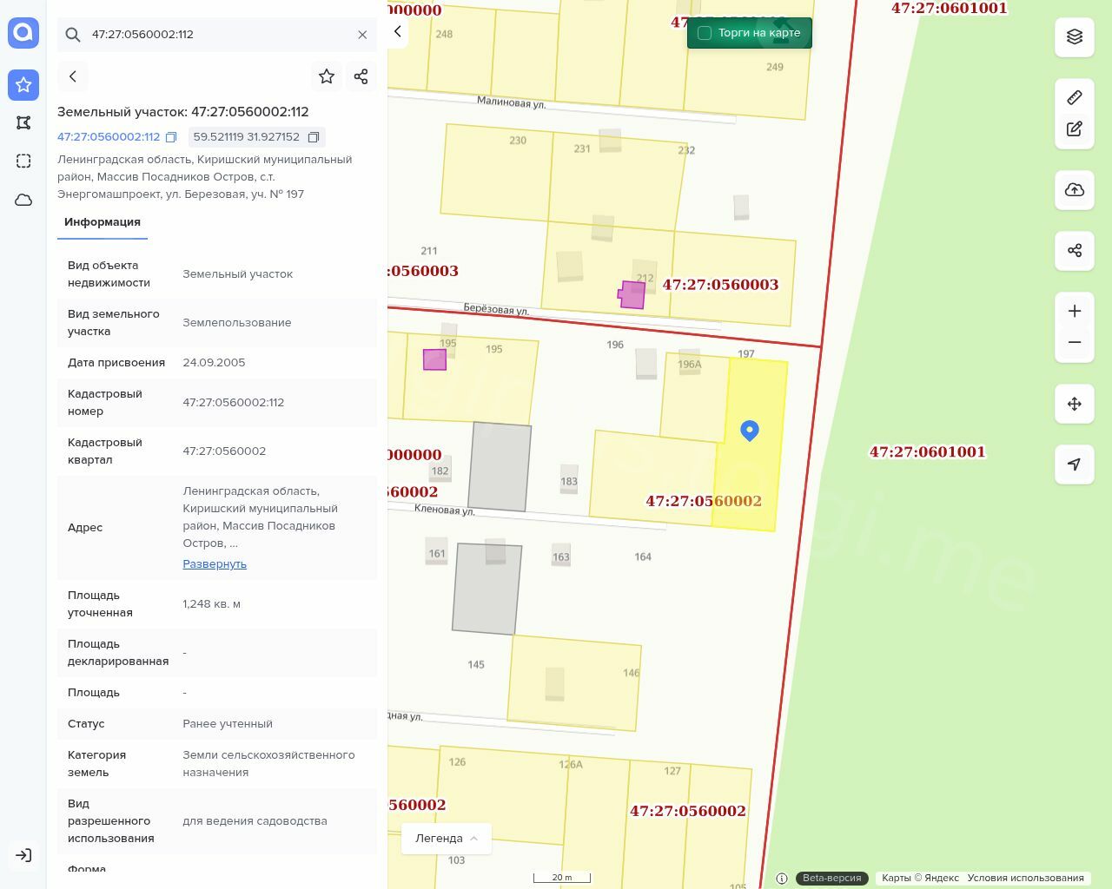Image resolution: width=1112 pixels, height=889 pixels.
Task: Select the Информация tab
Action: point(103,222)
